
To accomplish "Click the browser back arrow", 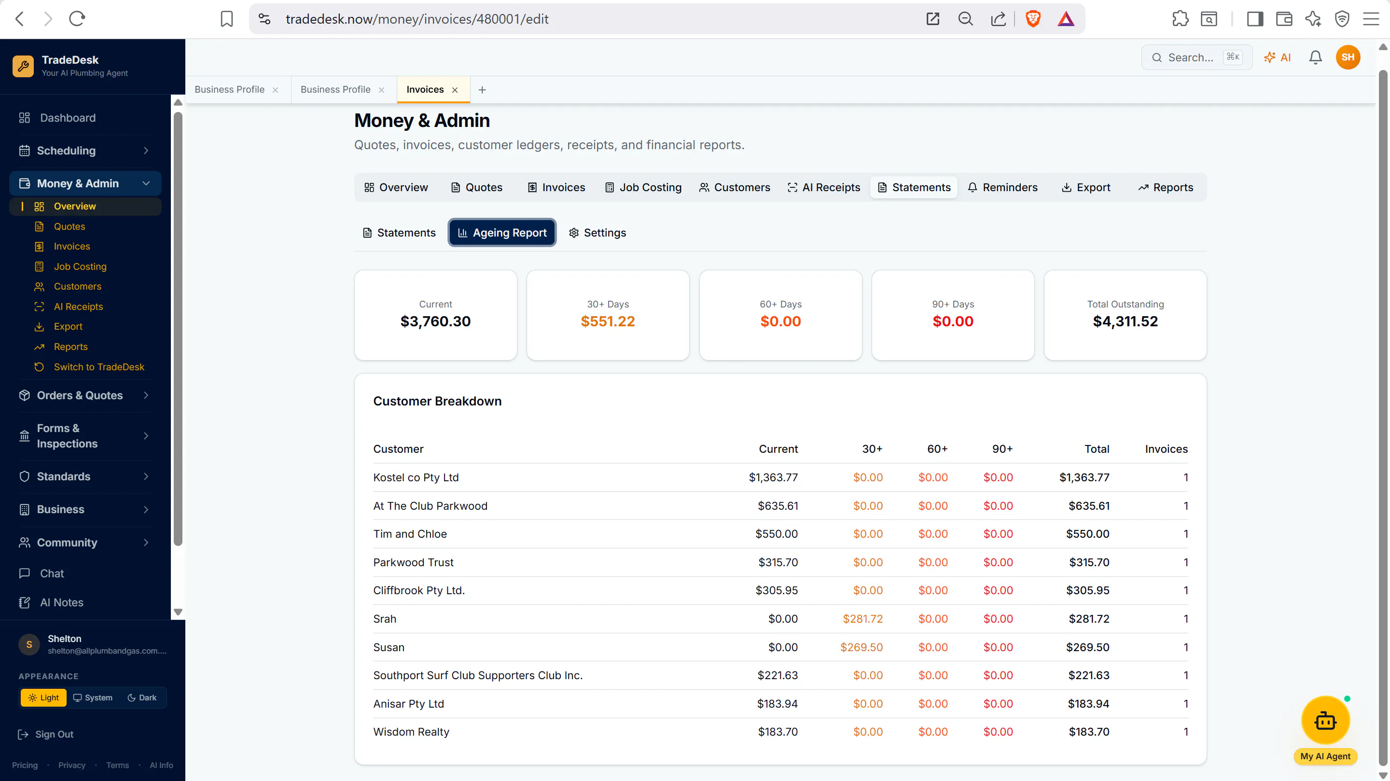I will pyautogui.click(x=19, y=19).
